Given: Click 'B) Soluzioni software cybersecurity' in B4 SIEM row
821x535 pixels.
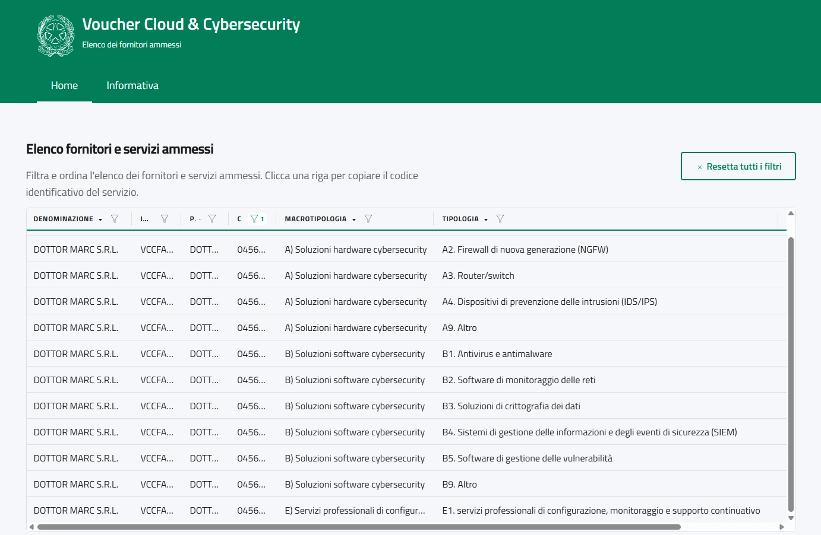Looking at the screenshot, I should coord(355,432).
